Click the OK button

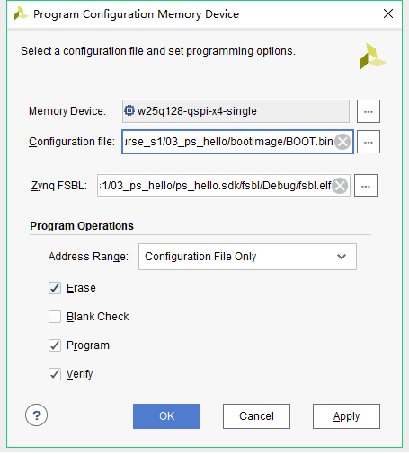pos(166,416)
